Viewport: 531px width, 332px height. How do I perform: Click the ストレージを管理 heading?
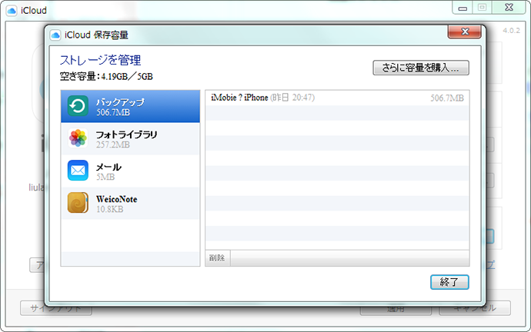click(101, 60)
